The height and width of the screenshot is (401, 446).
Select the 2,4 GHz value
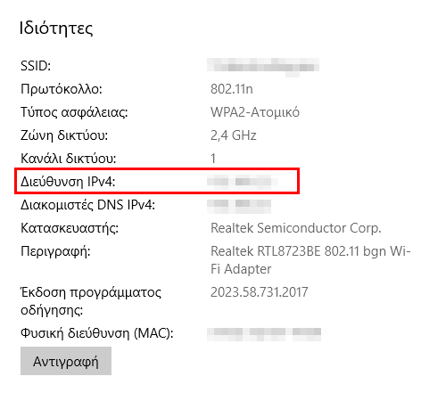point(234,135)
